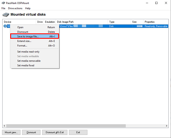The image size is (171, 138).
Task: Click the horizontal scrollbar thumb
Action: pyautogui.click(x=66, y=126)
